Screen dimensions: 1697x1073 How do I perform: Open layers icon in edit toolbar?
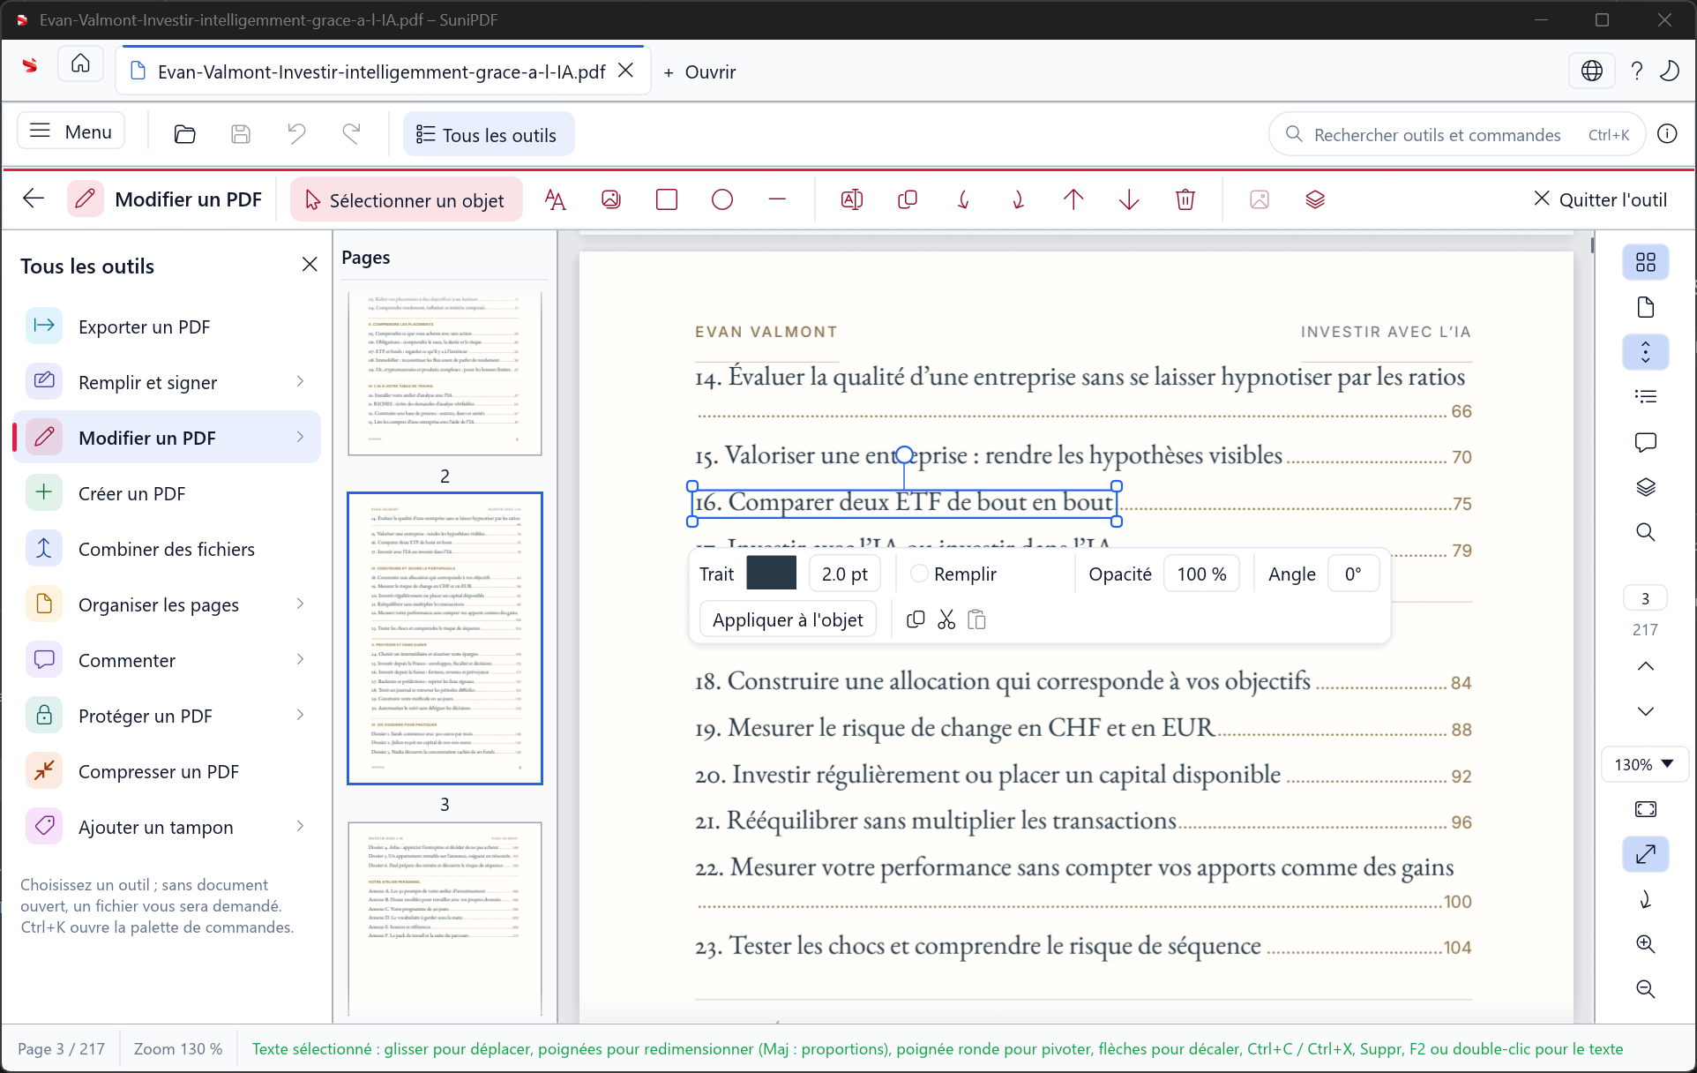pos(1315,200)
